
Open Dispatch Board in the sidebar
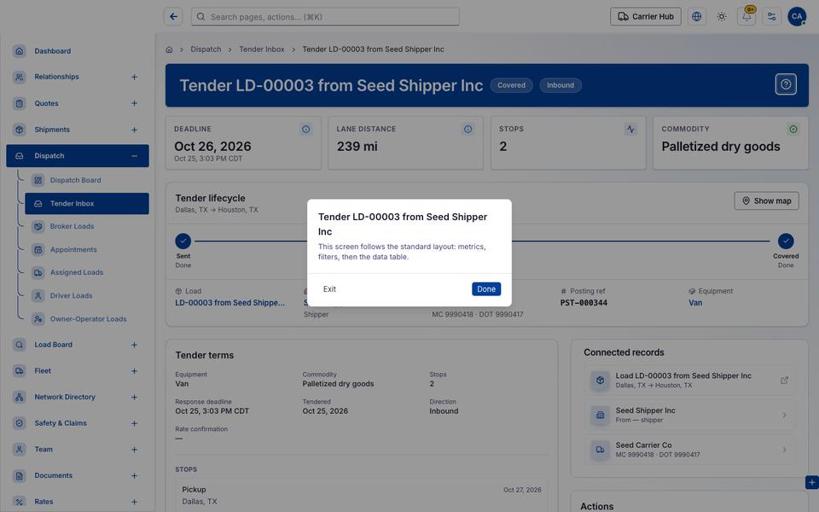(87, 180)
